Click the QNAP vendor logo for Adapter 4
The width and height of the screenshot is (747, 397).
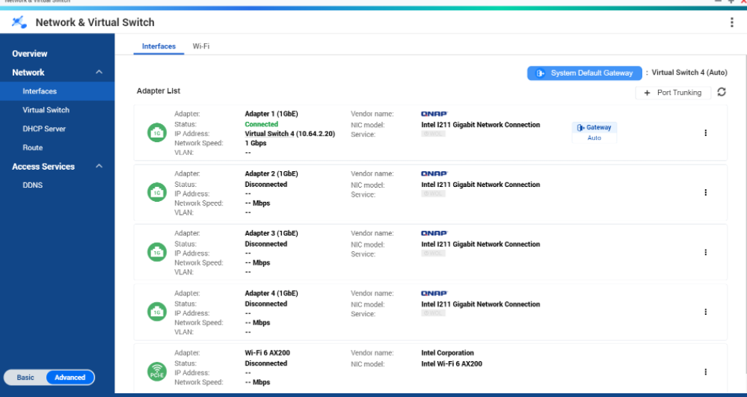[x=434, y=293]
